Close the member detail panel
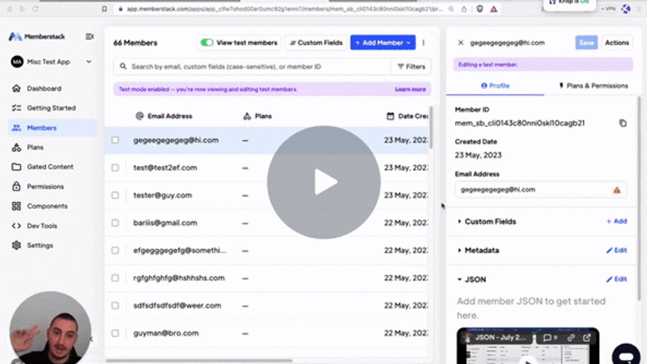 (461, 42)
